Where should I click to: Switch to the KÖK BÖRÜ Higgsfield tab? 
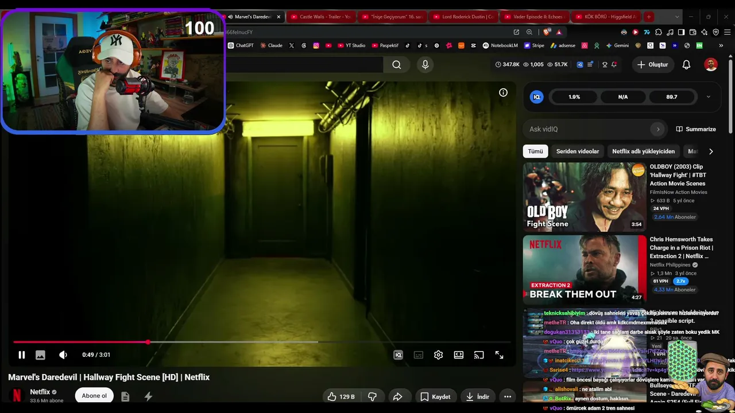click(605, 17)
